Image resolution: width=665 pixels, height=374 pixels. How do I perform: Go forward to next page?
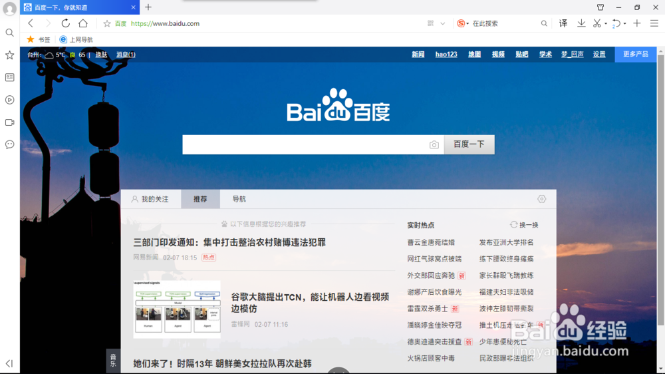[x=48, y=23]
